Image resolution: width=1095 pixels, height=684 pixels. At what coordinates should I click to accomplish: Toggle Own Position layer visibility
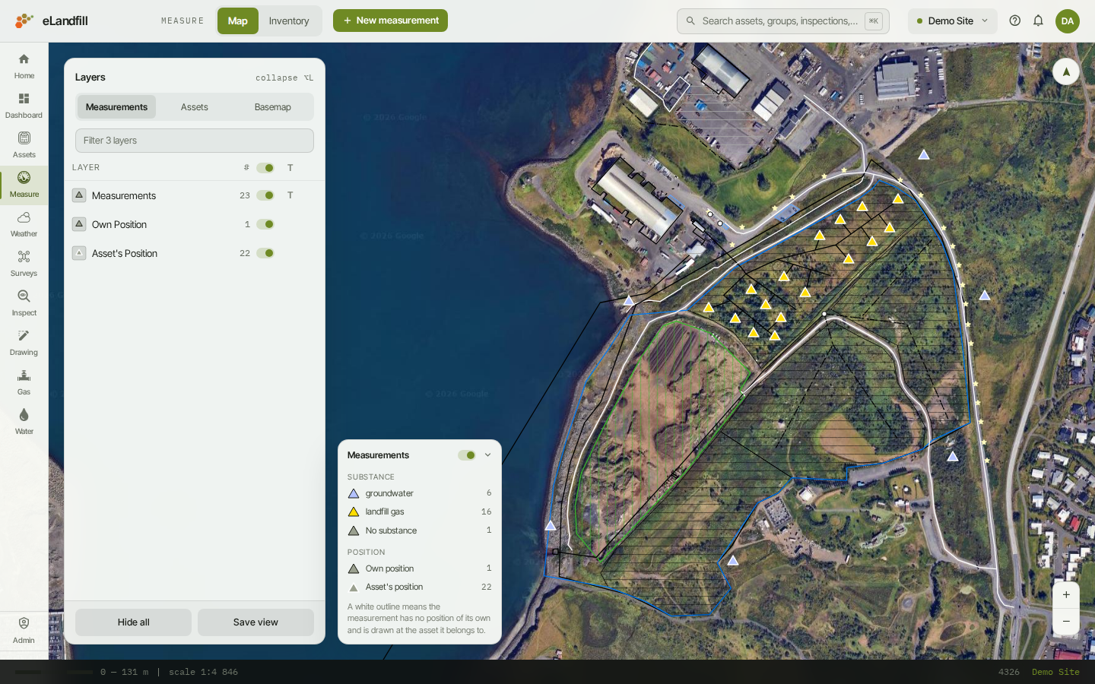(265, 224)
